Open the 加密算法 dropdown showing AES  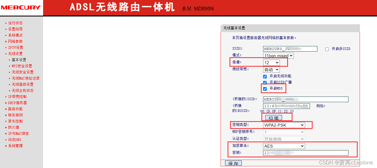(284, 146)
